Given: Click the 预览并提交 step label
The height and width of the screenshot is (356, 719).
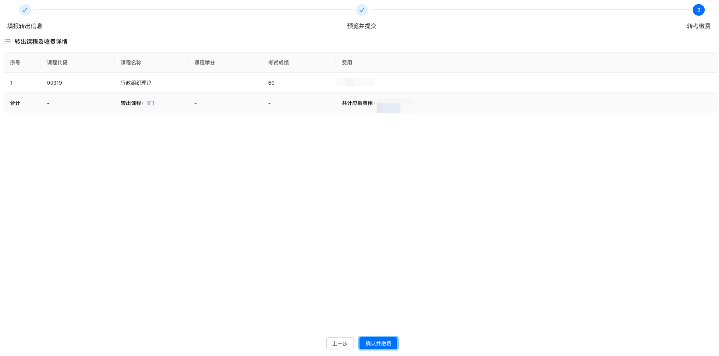Looking at the screenshot, I should [x=362, y=26].
